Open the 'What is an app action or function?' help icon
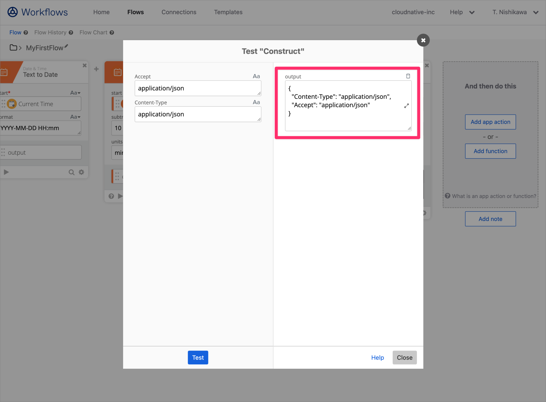 pyautogui.click(x=447, y=196)
